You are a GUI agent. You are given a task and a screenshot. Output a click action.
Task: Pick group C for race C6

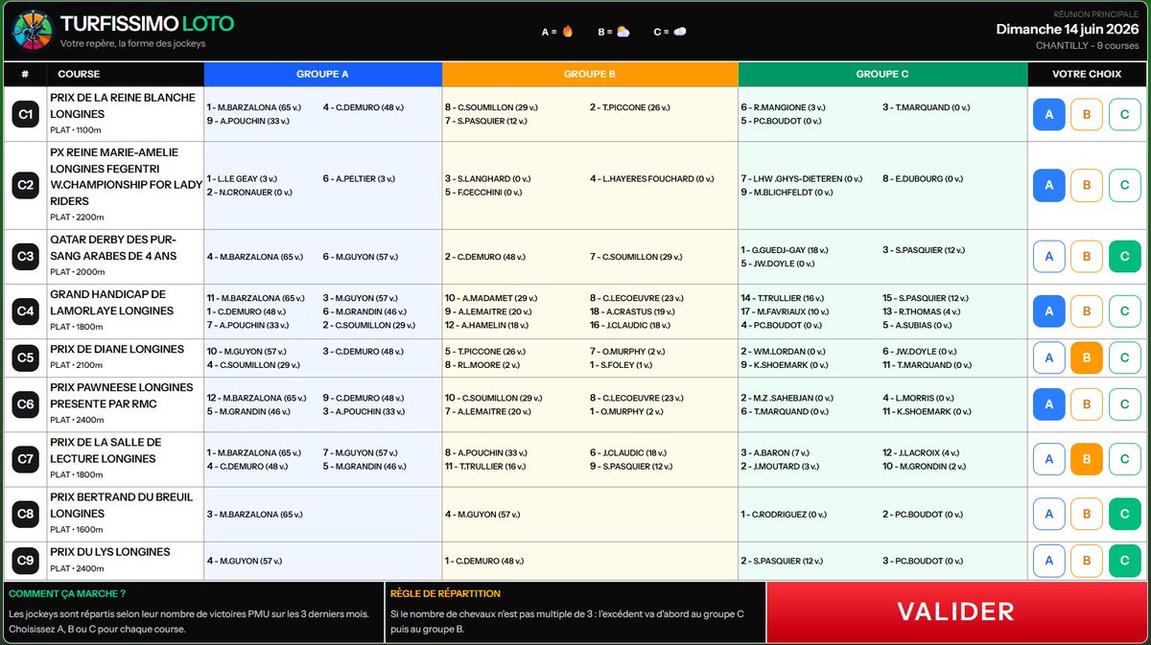tap(1124, 404)
